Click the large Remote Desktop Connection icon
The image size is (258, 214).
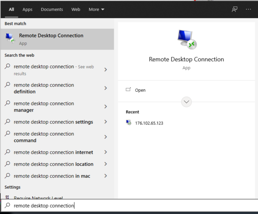186,40
